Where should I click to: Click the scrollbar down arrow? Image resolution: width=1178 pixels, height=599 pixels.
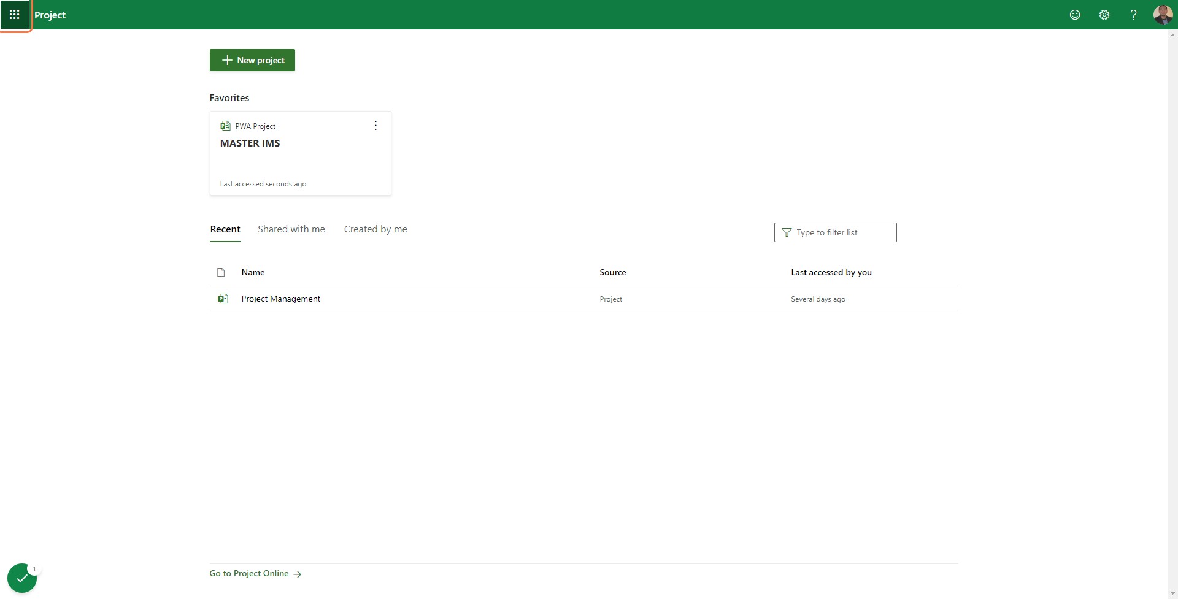tap(1172, 593)
